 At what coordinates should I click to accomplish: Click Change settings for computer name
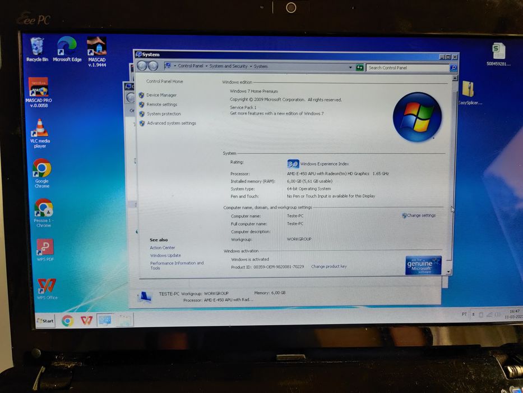pyautogui.click(x=419, y=216)
